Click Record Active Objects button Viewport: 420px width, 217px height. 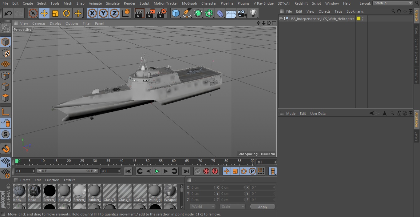coord(197,171)
